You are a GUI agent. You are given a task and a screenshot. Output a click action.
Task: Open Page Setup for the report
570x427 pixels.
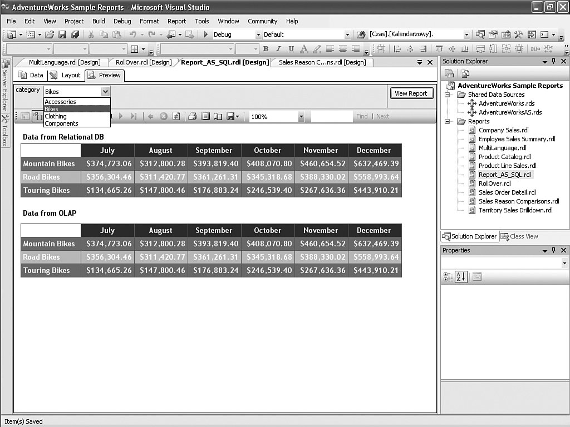pos(218,116)
